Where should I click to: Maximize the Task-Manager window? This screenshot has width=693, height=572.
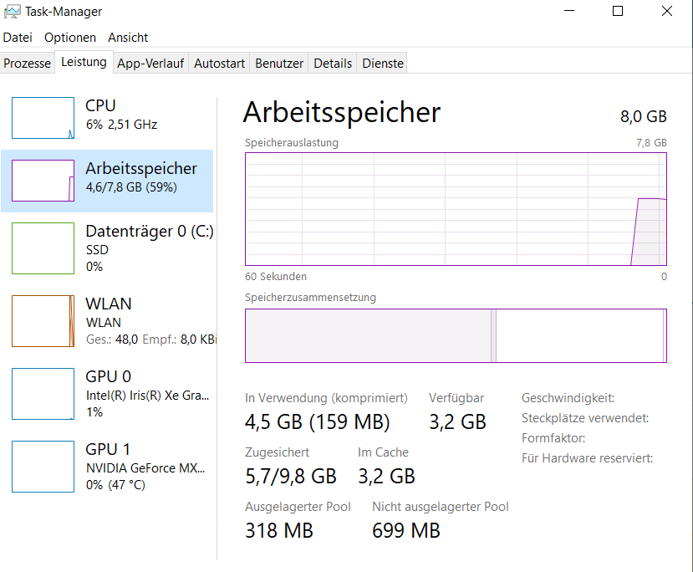point(618,12)
